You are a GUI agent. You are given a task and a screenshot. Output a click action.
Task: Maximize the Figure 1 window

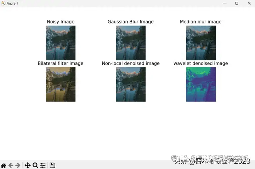[x=237, y=3]
